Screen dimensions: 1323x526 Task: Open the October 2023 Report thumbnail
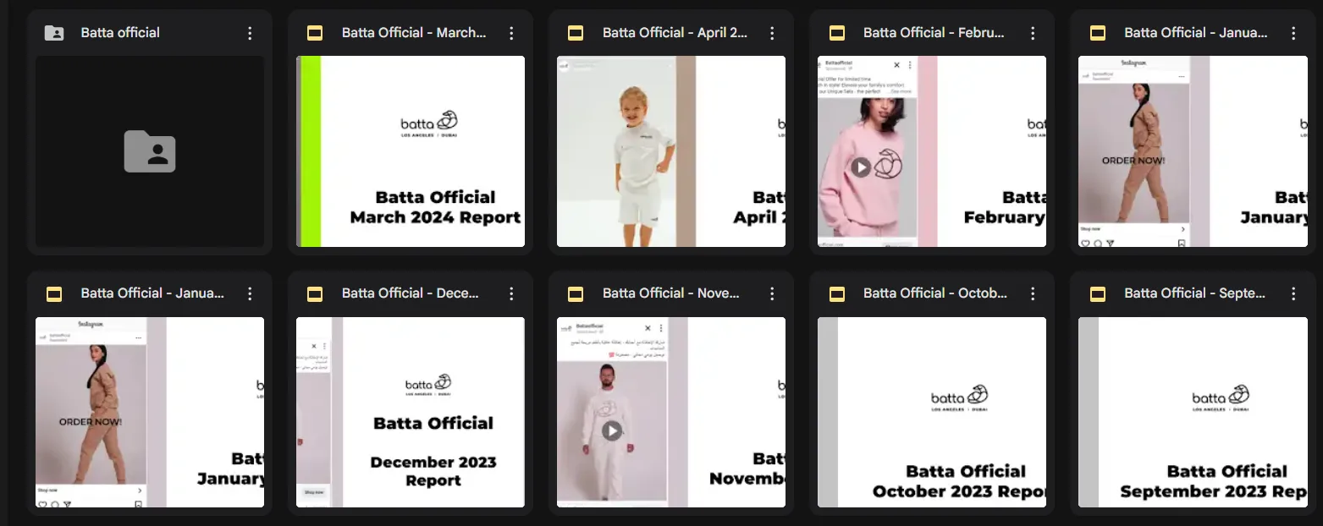coord(932,412)
